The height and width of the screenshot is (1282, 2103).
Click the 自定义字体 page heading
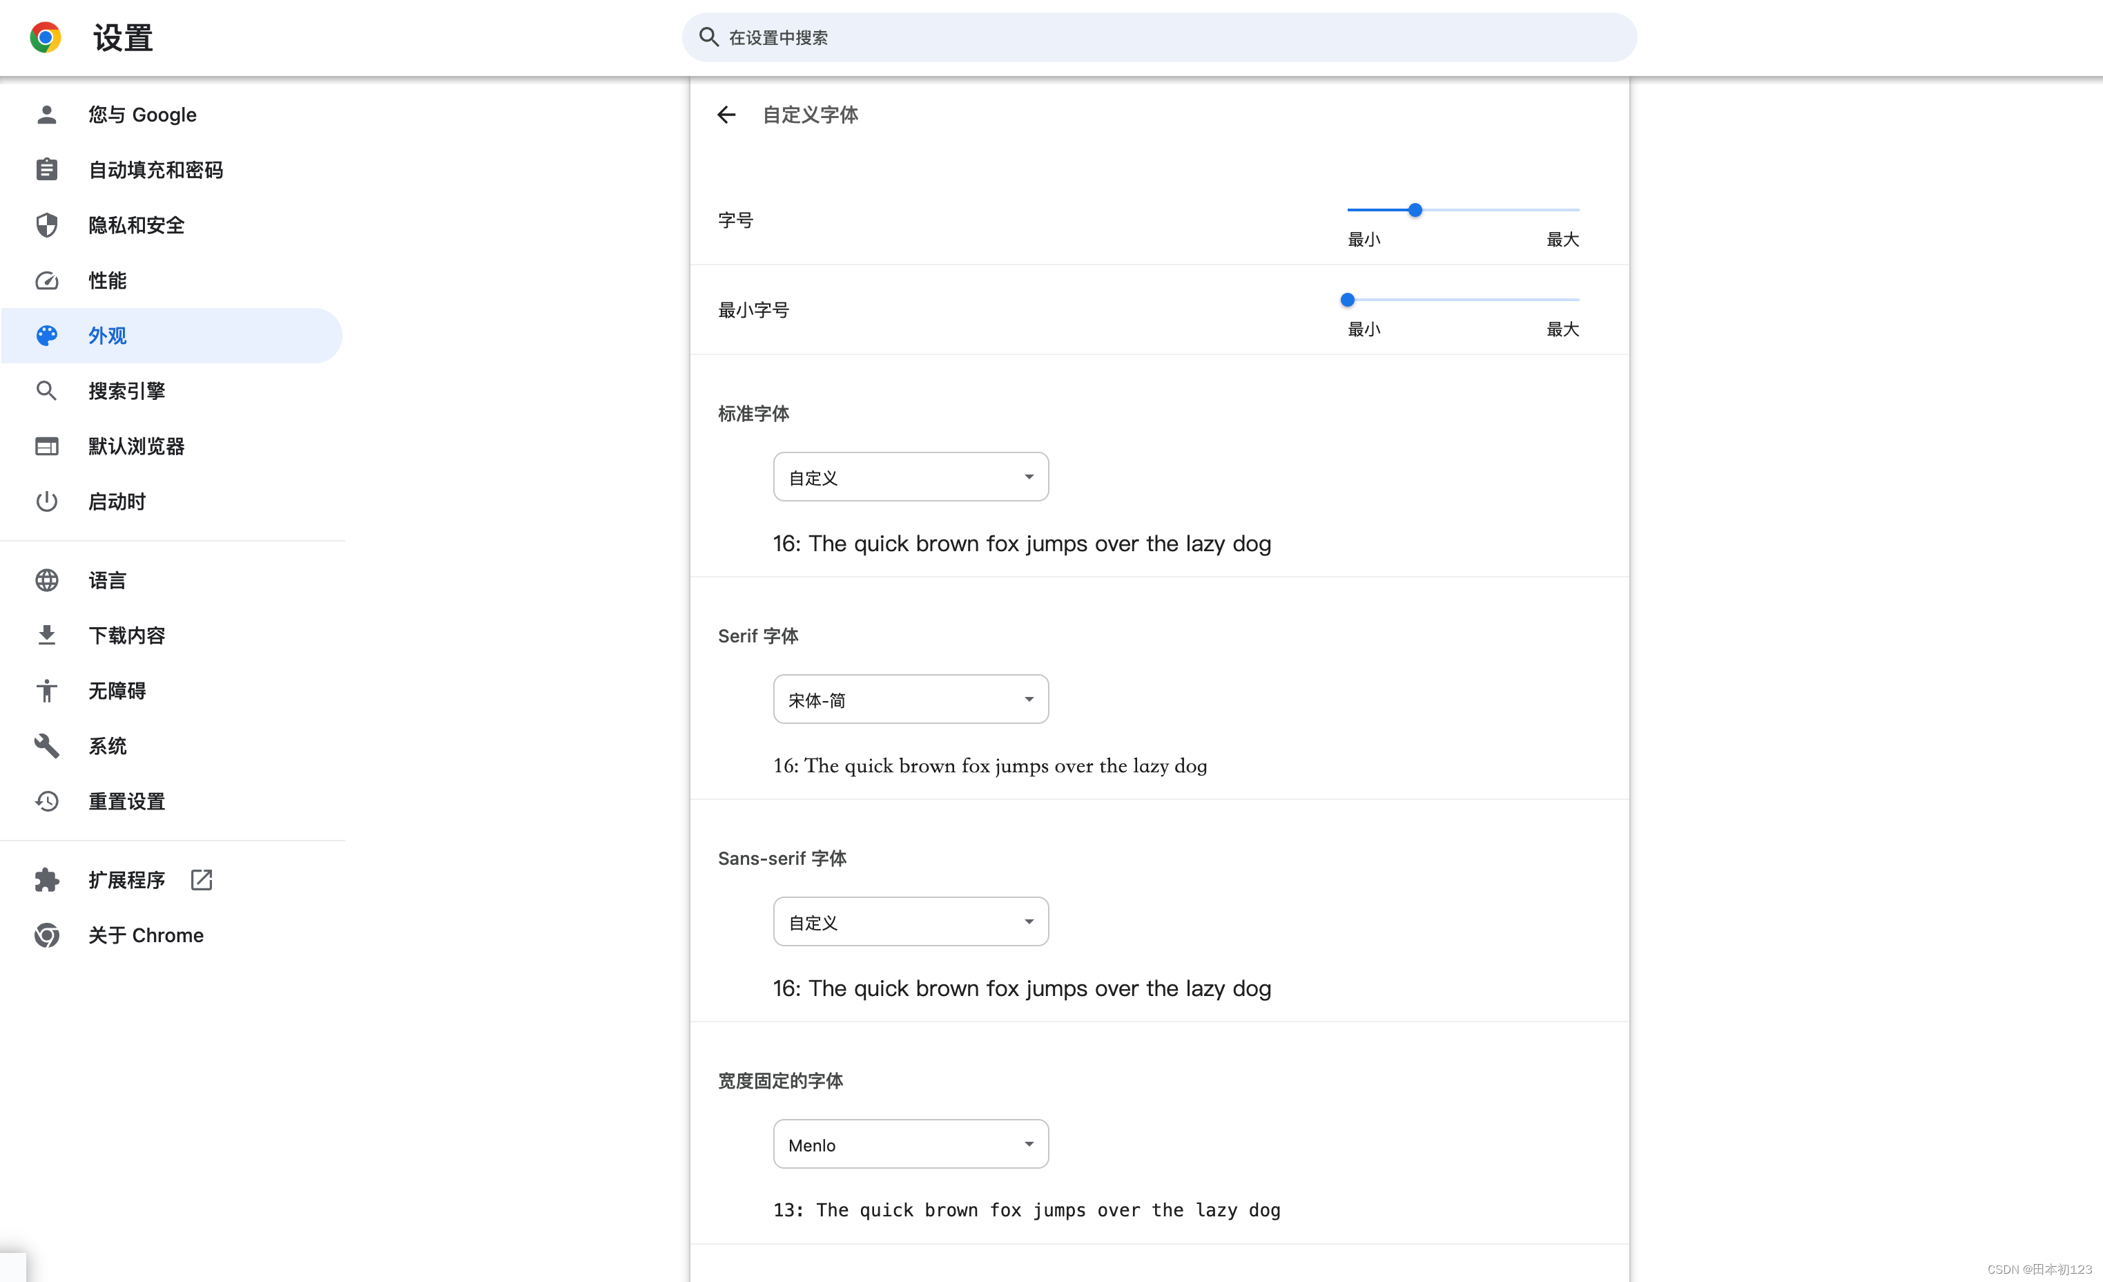point(810,115)
